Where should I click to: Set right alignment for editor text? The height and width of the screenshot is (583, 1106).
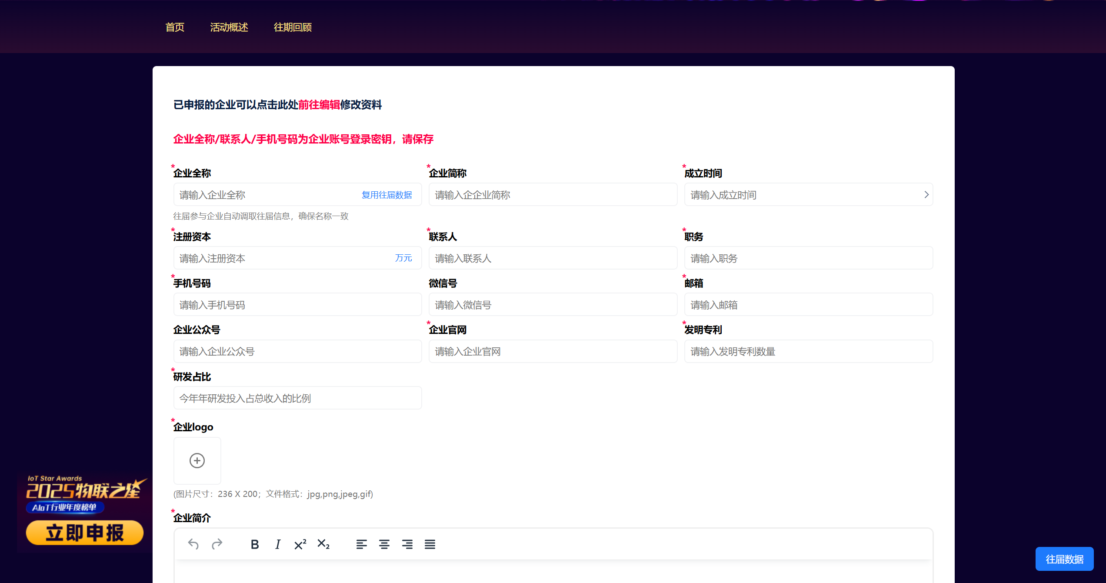(407, 544)
